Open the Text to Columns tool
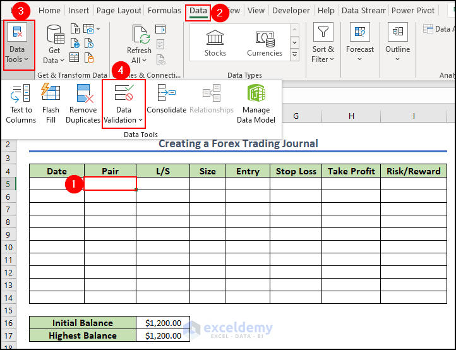Viewport: 456px width, 350px height. (x=21, y=104)
